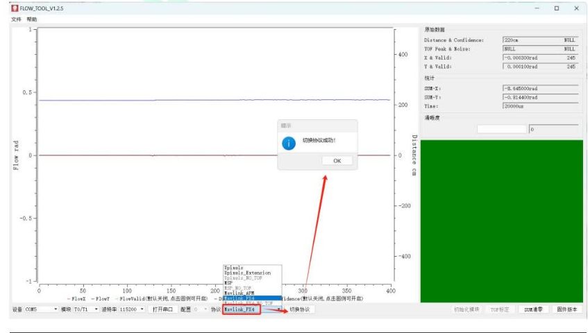Click the Distance & Confidence: label
Viewport: 588px width, 333px height.
(454, 40)
